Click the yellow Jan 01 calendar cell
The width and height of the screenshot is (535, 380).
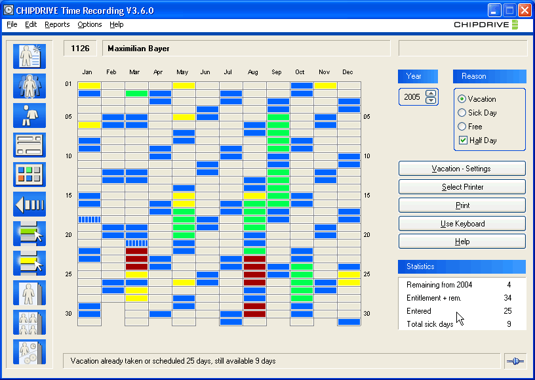click(89, 86)
